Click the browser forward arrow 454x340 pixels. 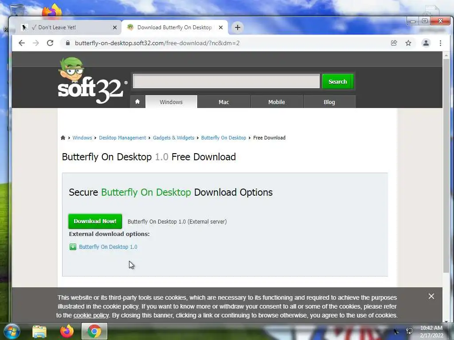coord(36,43)
